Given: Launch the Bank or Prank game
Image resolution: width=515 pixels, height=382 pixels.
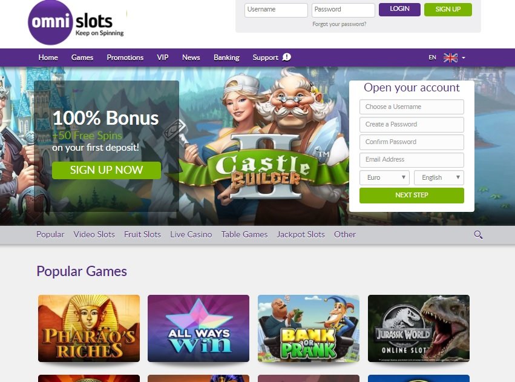Looking at the screenshot, I should click(309, 328).
